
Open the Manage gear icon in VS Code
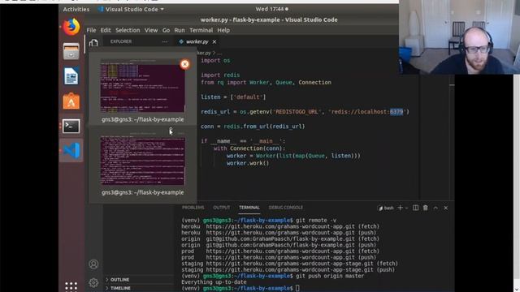click(93, 282)
